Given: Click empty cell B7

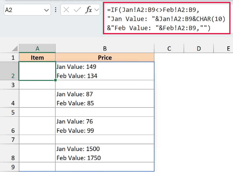Looking at the screenshot, I should pos(105,140).
